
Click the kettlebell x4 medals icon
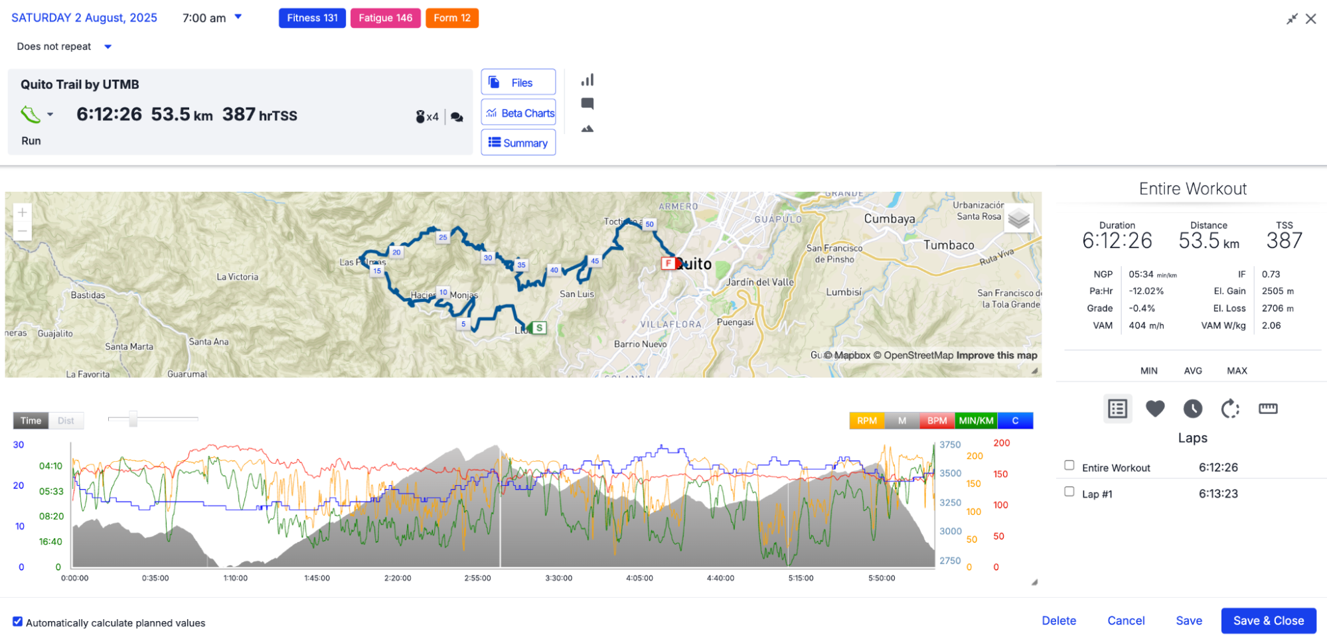tap(427, 117)
